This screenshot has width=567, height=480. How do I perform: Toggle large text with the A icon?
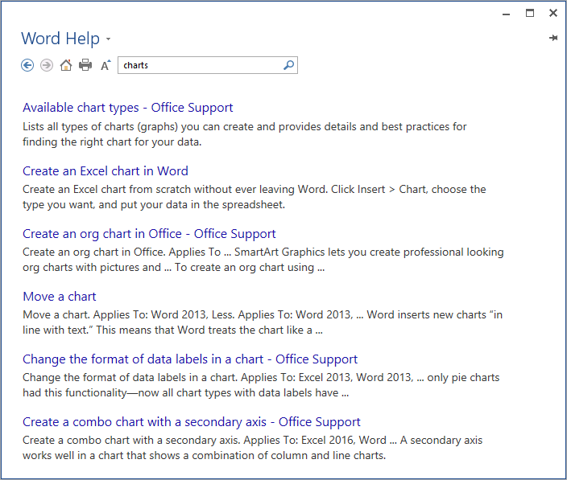(106, 65)
